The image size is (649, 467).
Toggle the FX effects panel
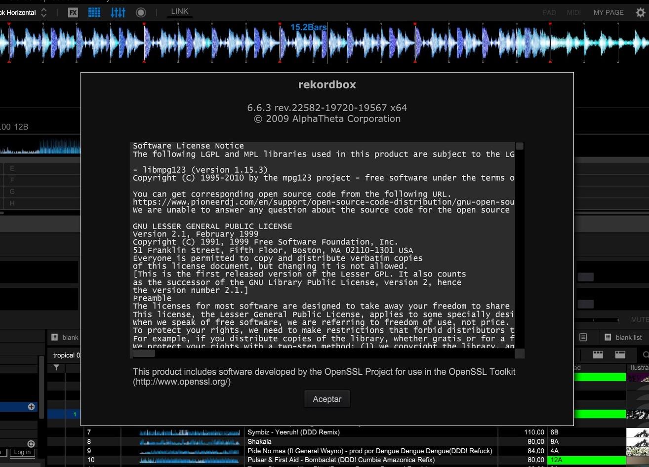[73, 12]
